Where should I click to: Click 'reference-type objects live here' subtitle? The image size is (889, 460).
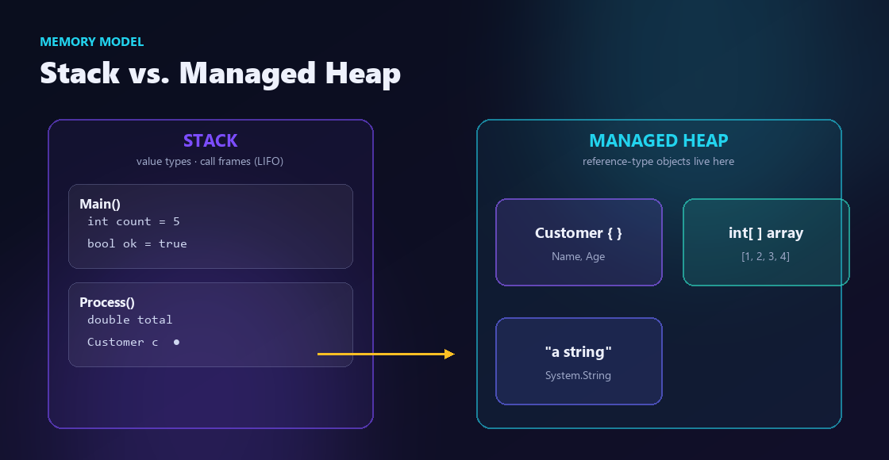pyautogui.click(x=658, y=162)
